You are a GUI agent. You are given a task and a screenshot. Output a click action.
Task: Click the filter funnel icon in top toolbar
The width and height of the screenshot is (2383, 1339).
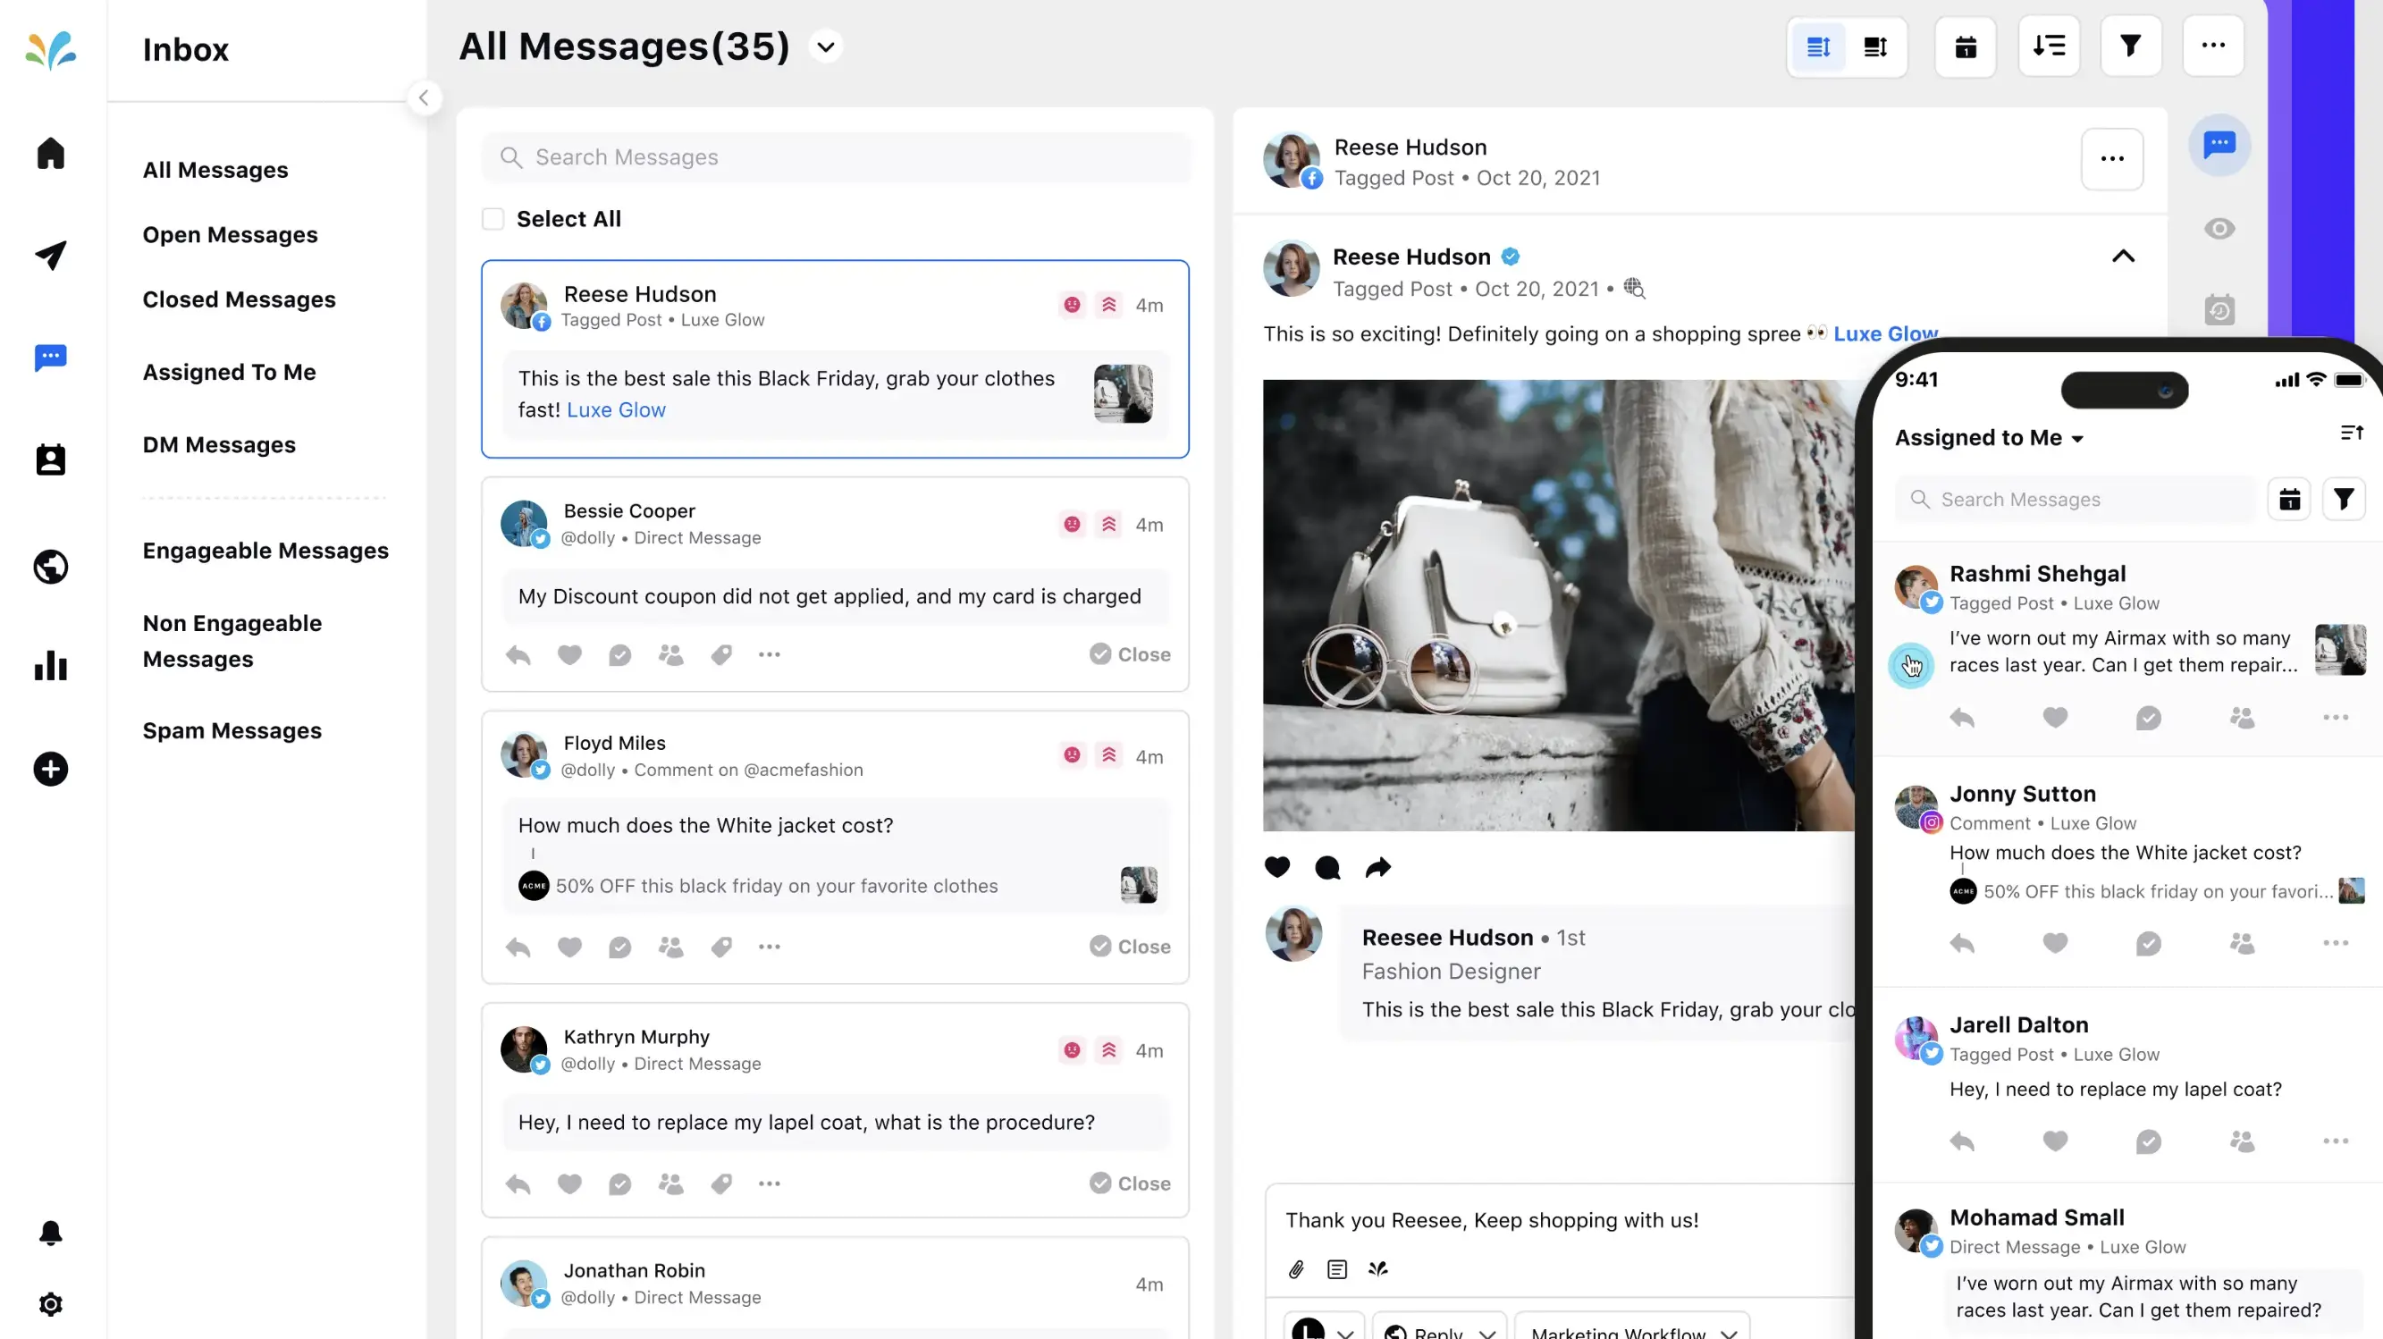2131,46
